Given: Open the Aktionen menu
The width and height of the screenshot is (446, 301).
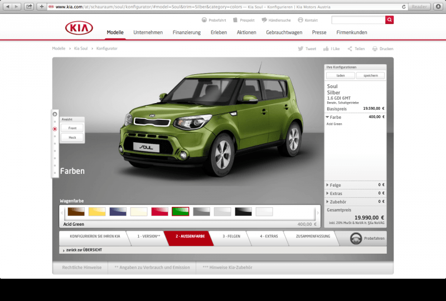Looking at the screenshot, I should 246,32.
